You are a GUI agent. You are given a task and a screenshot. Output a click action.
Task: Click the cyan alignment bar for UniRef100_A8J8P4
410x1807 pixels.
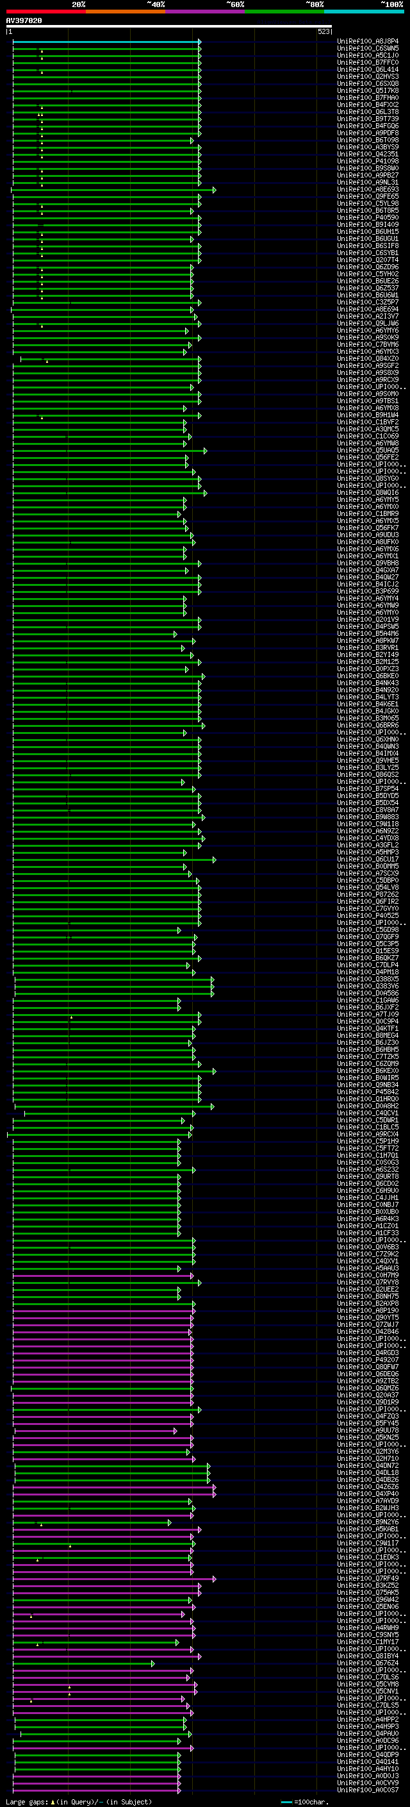pos(106,42)
